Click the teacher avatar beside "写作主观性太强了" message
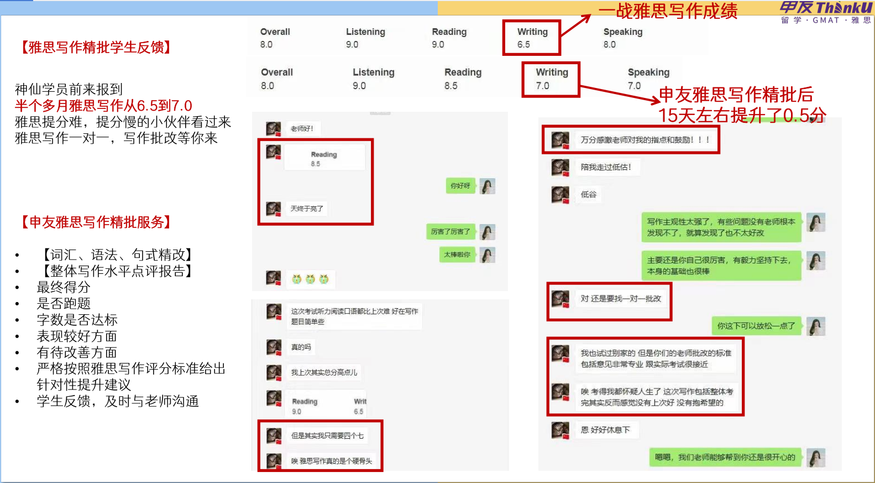Image resolution: width=875 pixels, height=483 pixels. pos(816,222)
